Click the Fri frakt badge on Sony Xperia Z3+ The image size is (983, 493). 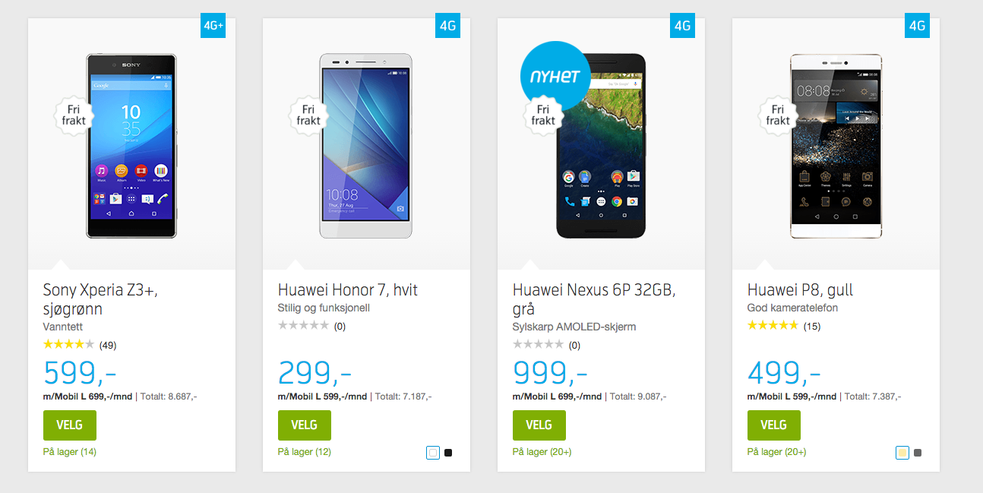74,115
